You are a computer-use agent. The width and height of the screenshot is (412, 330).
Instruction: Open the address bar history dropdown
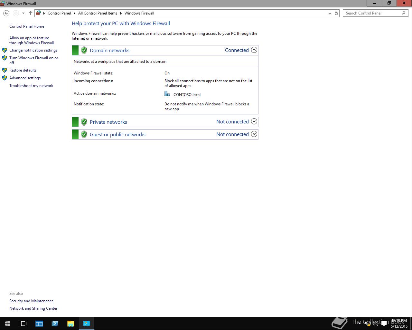(330, 13)
